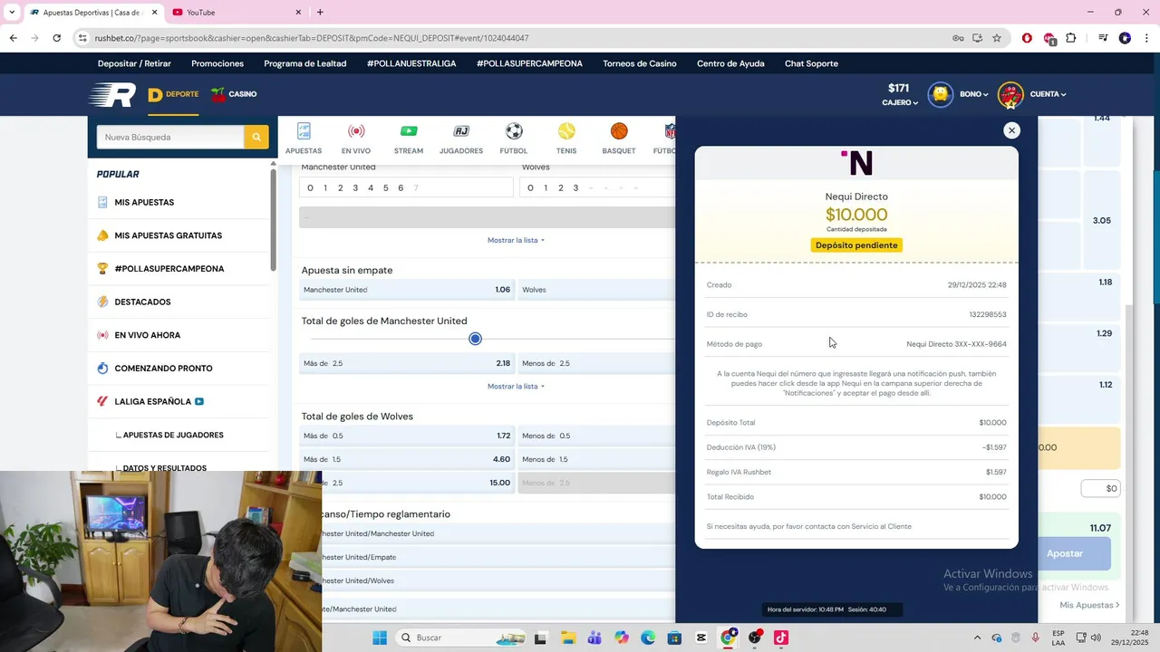Click the microphone tray icon
The width and height of the screenshot is (1160, 652).
click(x=1036, y=638)
